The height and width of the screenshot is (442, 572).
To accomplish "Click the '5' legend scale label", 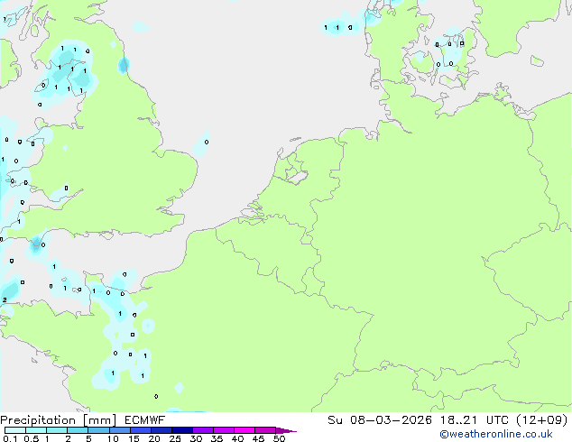I will click(88, 438).
